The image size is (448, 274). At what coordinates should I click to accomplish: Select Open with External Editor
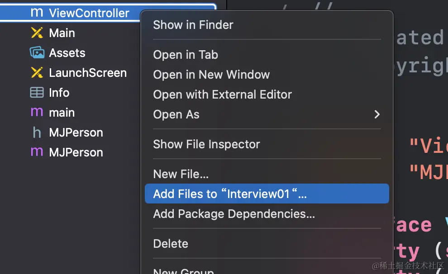pyautogui.click(x=222, y=94)
